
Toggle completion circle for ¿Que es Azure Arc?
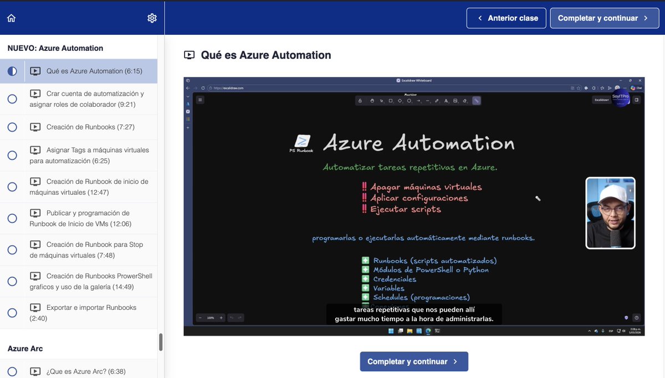click(12, 371)
